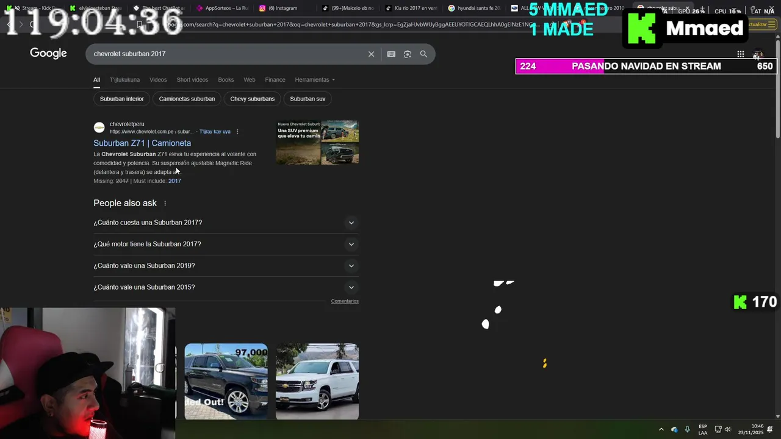
Task: Switch to The best ChatBot tab
Action: pyautogui.click(x=159, y=8)
